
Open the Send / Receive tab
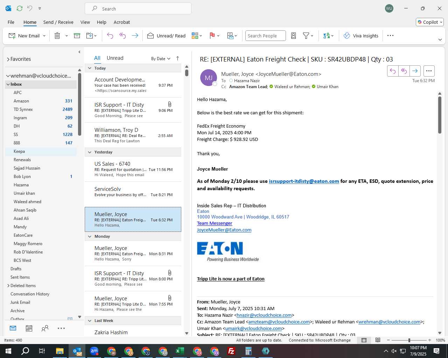click(x=58, y=22)
